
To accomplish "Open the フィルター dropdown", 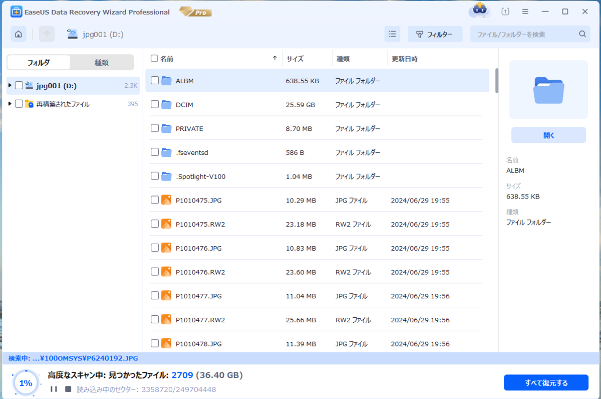I will [x=435, y=34].
